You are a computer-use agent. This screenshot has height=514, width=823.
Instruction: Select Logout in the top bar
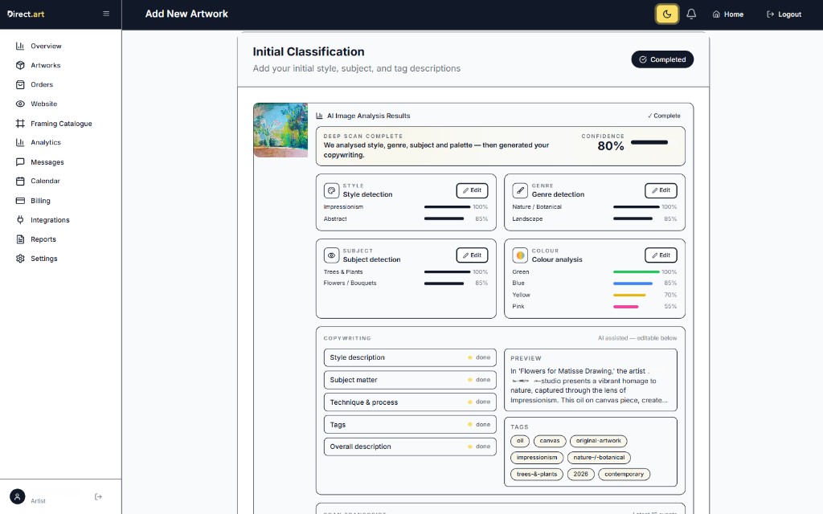point(783,14)
